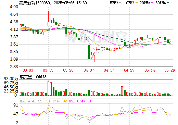Click the 3.87 price axis label
Image resolution: width=178 pixels, height=125 pixels.
click(x=14, y=37)
